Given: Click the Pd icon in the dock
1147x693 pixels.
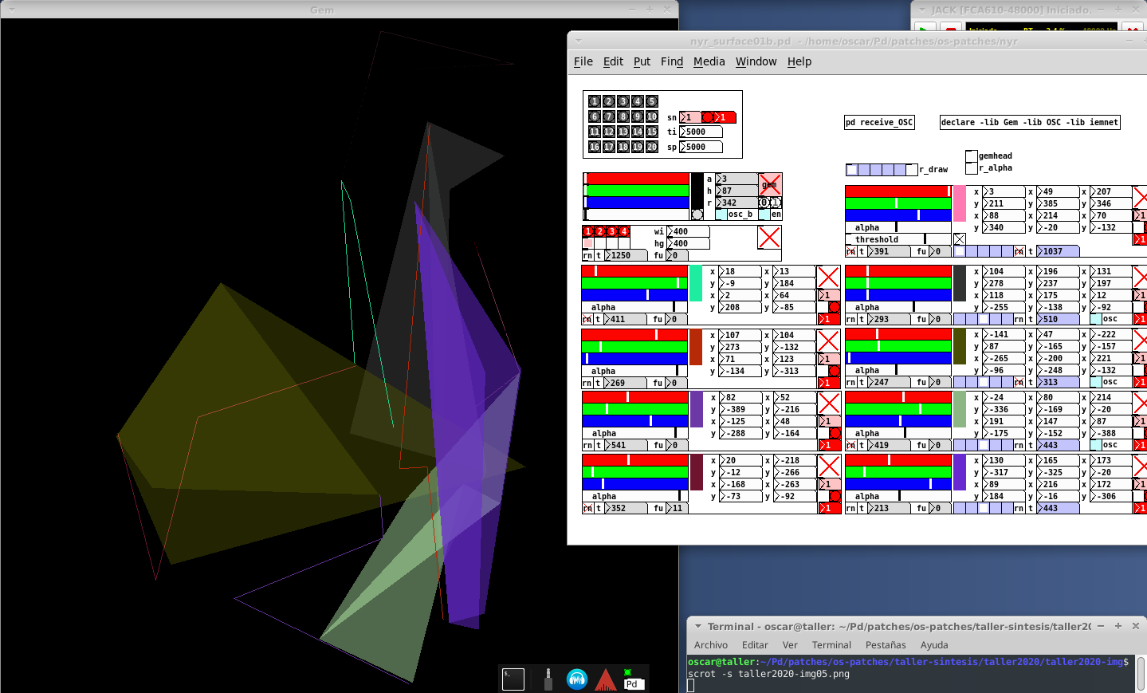Looking at the screenshot, I should [x=632, y=679].
